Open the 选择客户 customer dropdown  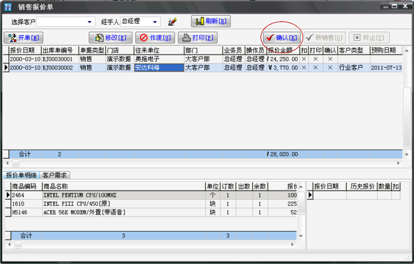click(x=90, y=22)
